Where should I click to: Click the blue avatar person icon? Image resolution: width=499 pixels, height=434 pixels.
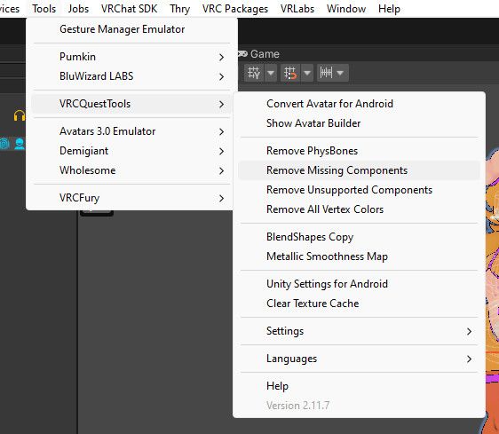tap(20, 144)
